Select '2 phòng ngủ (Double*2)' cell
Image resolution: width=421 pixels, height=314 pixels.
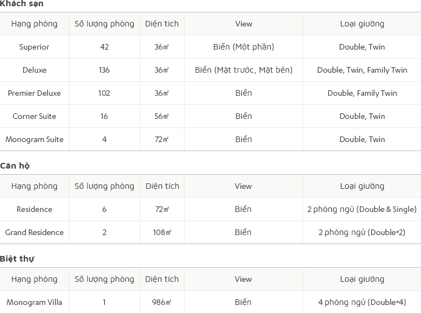(x=362, y=232)
